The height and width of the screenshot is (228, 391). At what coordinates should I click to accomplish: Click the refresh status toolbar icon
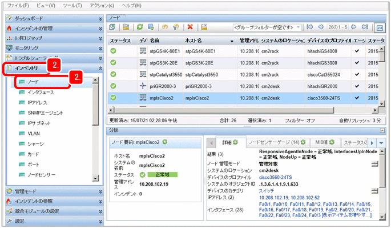click(x=151, y=27)
